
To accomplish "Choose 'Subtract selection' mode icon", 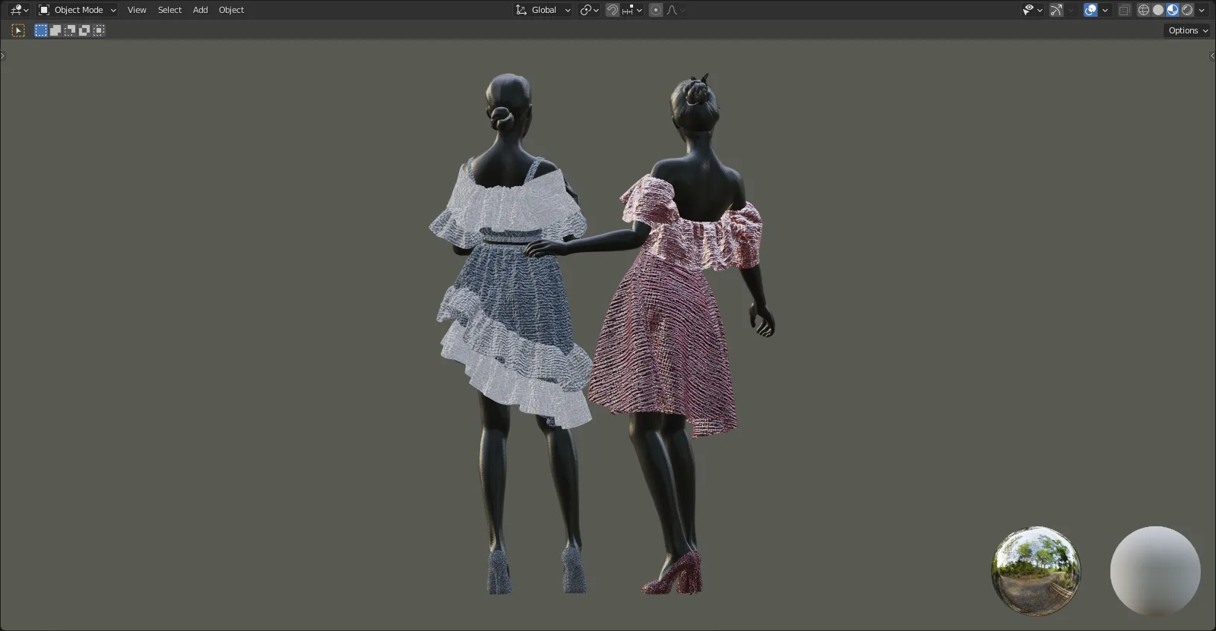I will 70,30.
